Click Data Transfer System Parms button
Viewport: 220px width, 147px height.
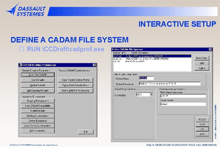pos(76,80)
